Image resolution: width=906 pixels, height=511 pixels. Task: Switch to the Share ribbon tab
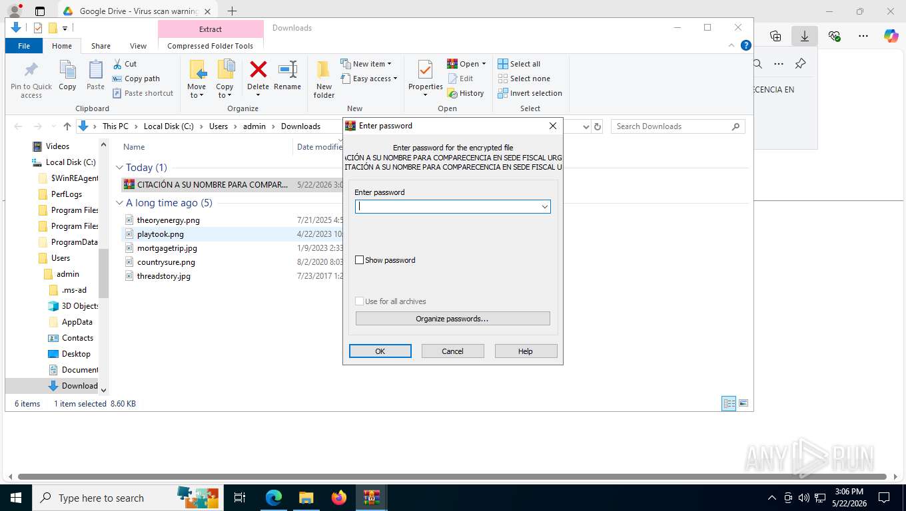point(101,46)
